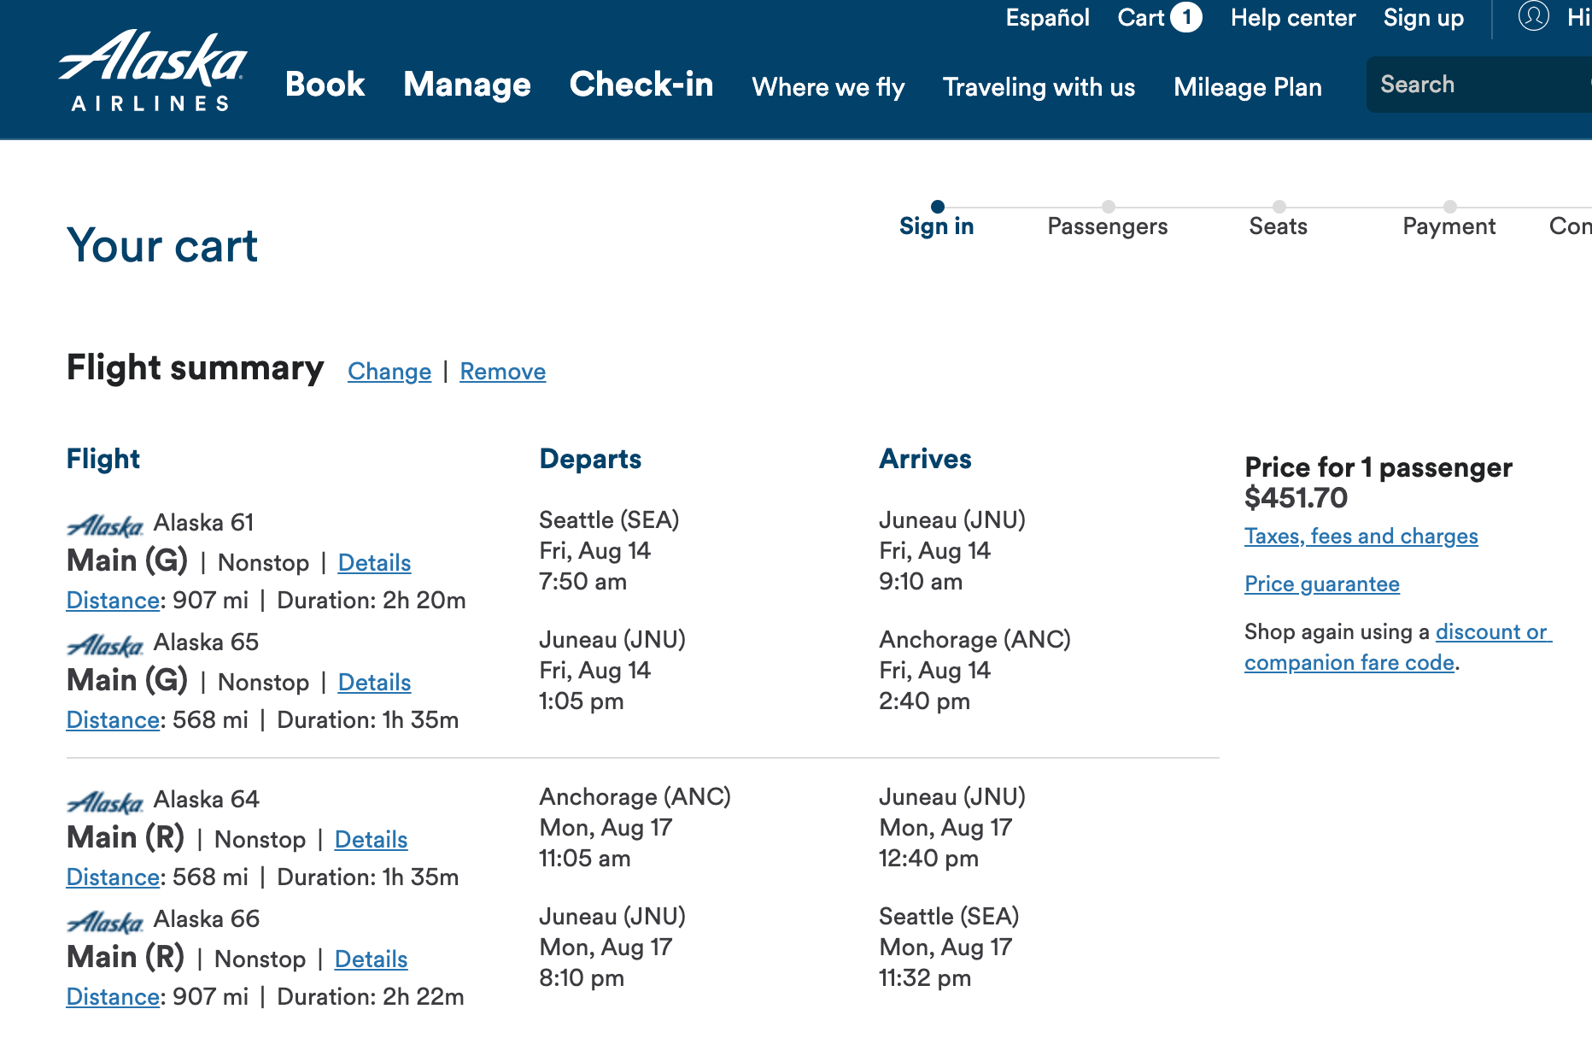Image resolution: width=1592 pixels, height=1056 pixels.
Task: Click the Alaska Airlines home logo
Action: 152,71
